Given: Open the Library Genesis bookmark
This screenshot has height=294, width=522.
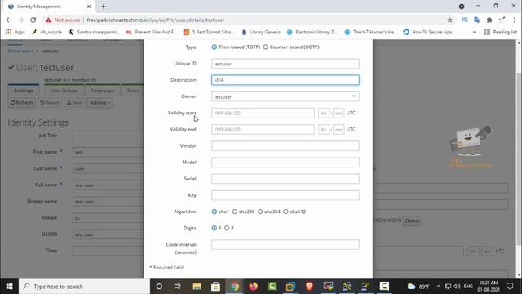Looking at the screenshot, I should pos(261,32).
